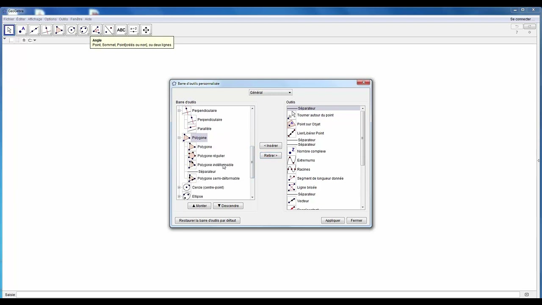Click the Saisie input field
Viewport: 542px width, 305px height.
click(x=268, y=294)
